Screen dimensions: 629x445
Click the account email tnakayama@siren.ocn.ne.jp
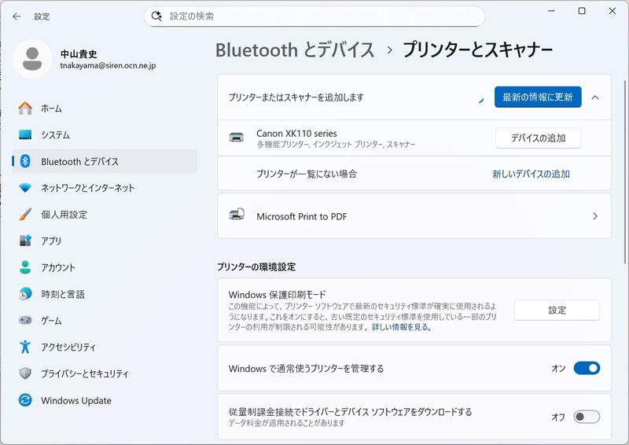108,65
